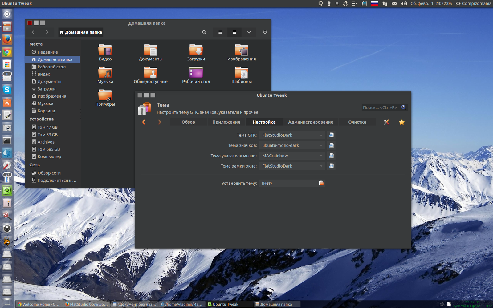Select the Примеры folder
Image resolution: width=493 pixels, height=308 pixels.
105,98
